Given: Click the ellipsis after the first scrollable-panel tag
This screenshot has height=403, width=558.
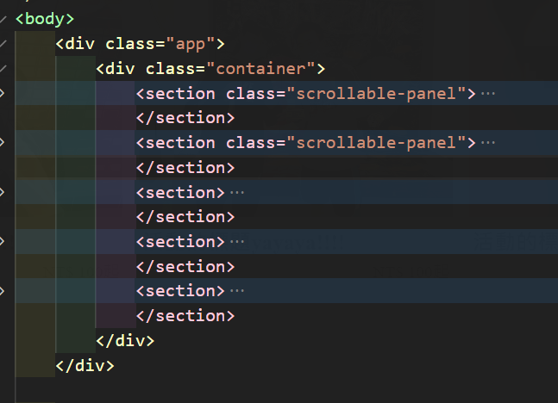Looking at the screenshot, I should point(487,94).
